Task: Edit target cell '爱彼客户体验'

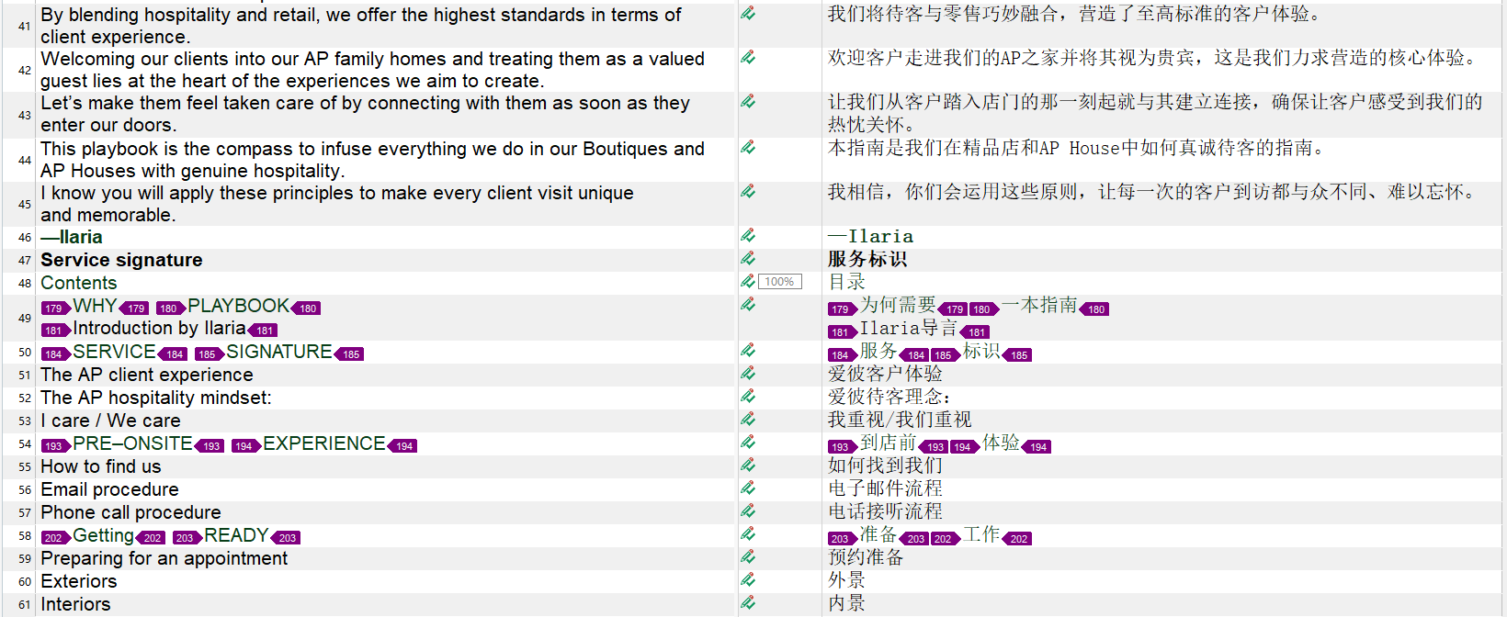Action: [x=886, y=374]
